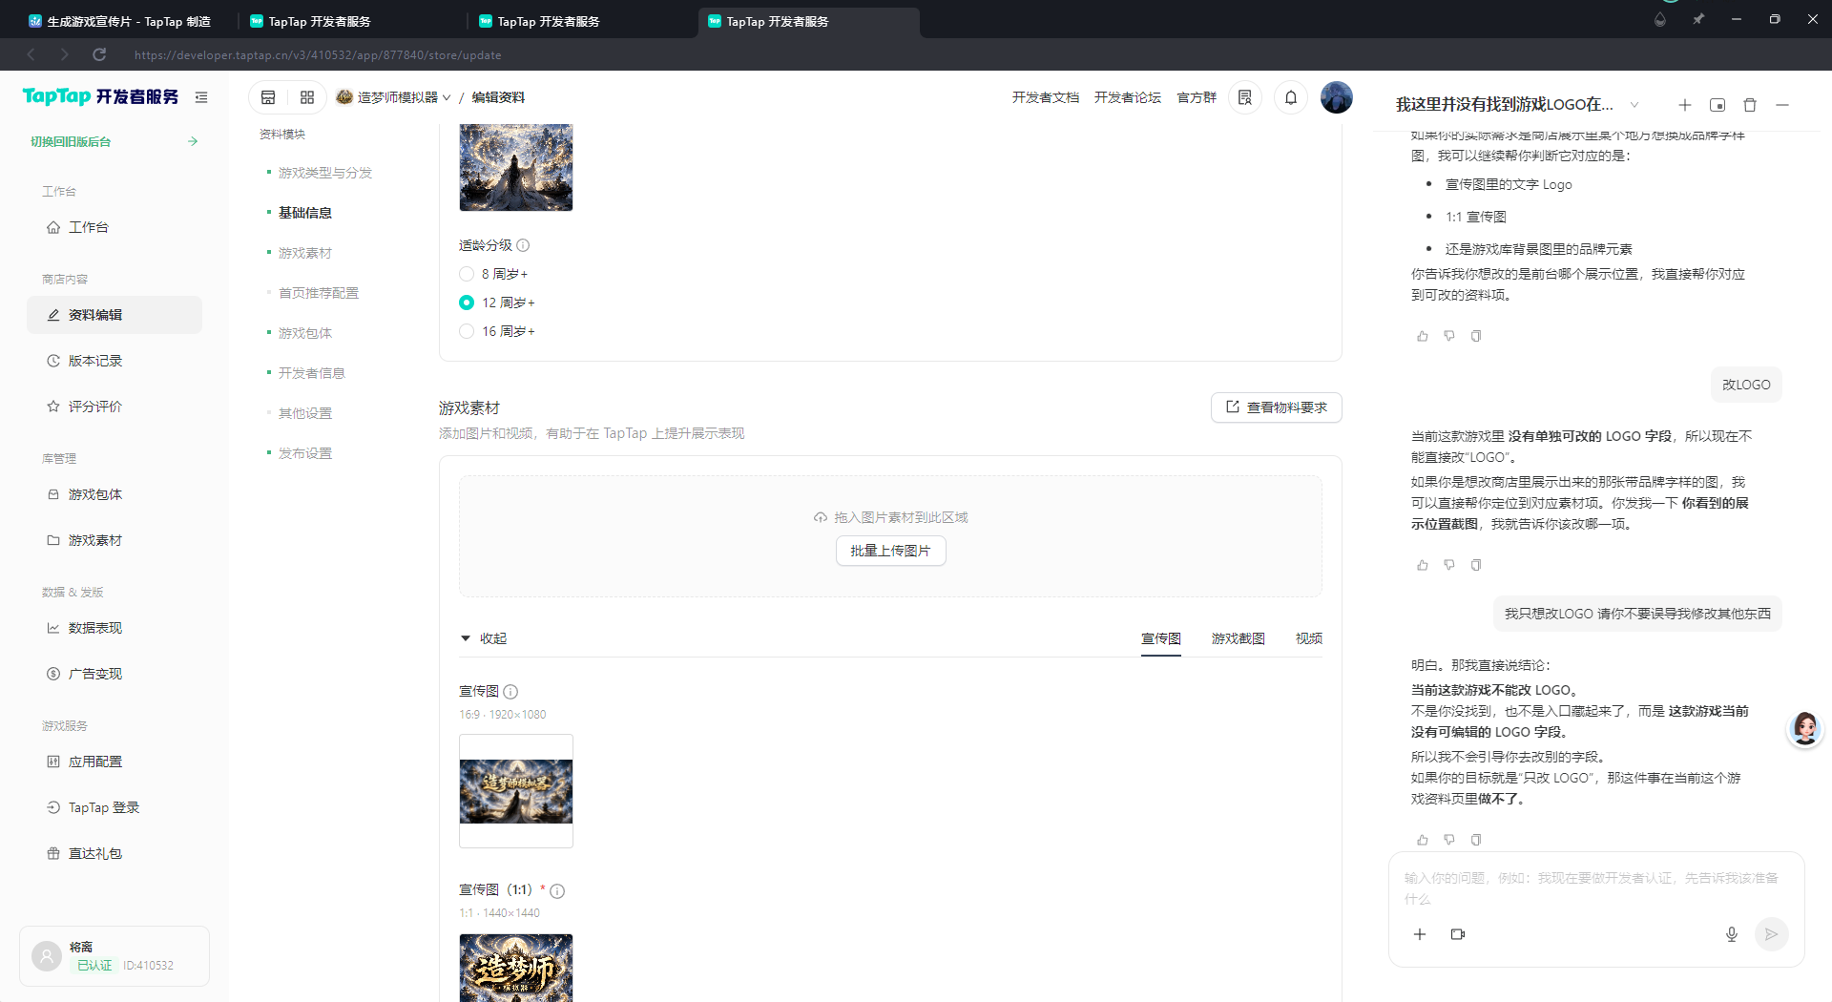1832x1002 pixels.
Task: Open 开发者论坛 link
Action: (1128, 97)
